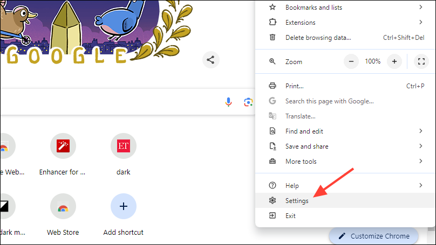Image resolution: width=436 pixels, height=245 pixels.
Task: Start voice search with microphone
Action: click(228, 102)
